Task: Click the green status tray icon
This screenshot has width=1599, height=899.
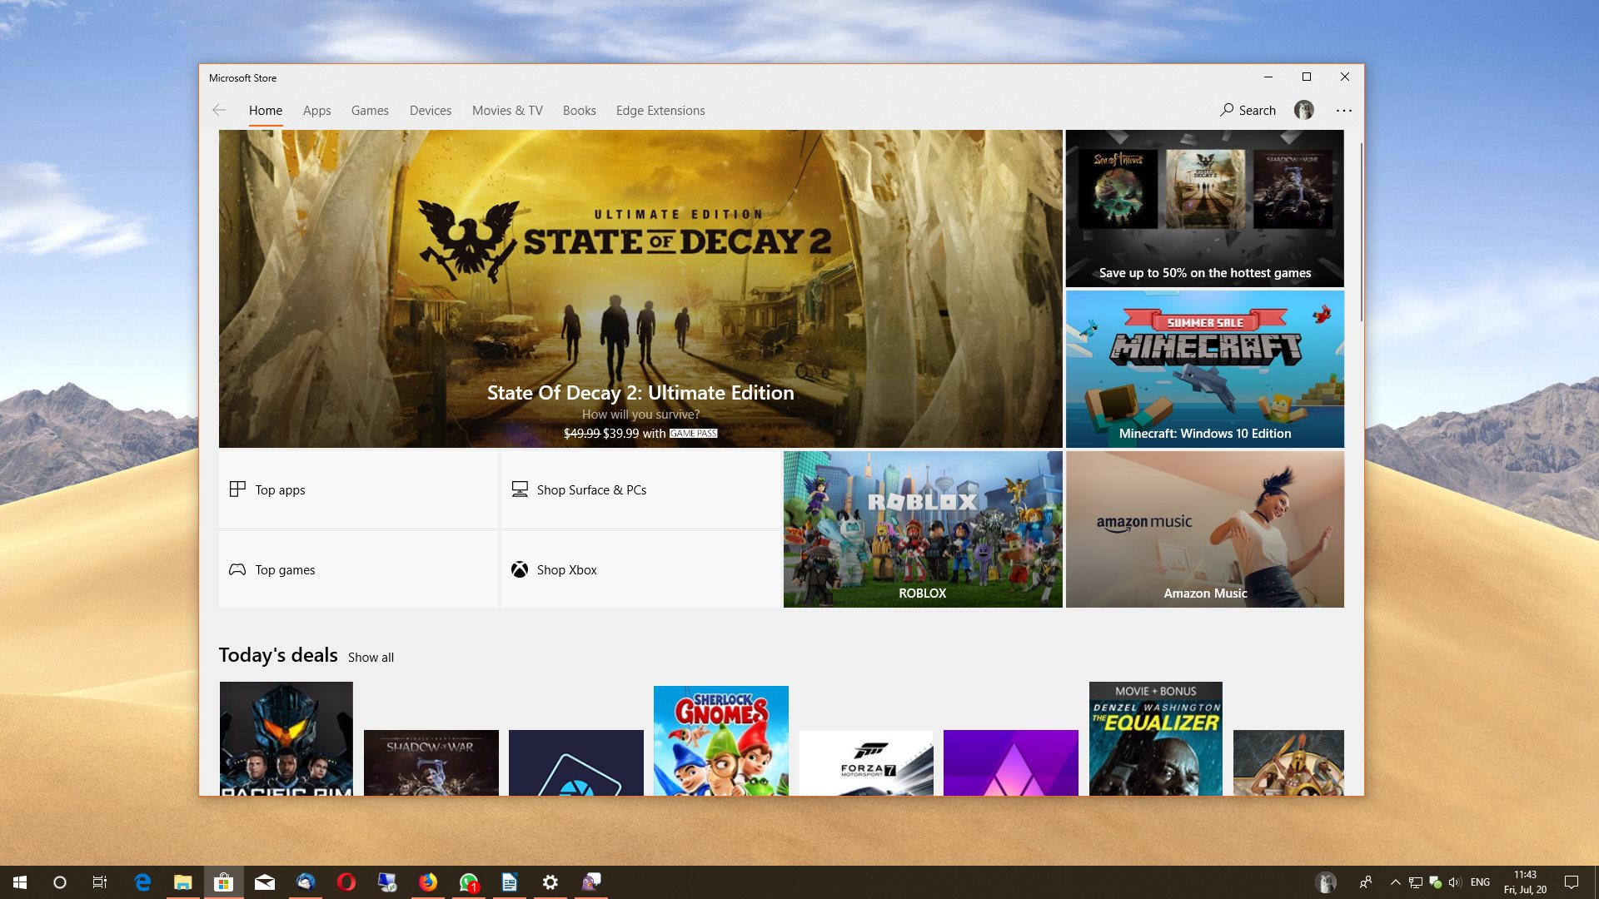Action: [x=1435, y=882]
